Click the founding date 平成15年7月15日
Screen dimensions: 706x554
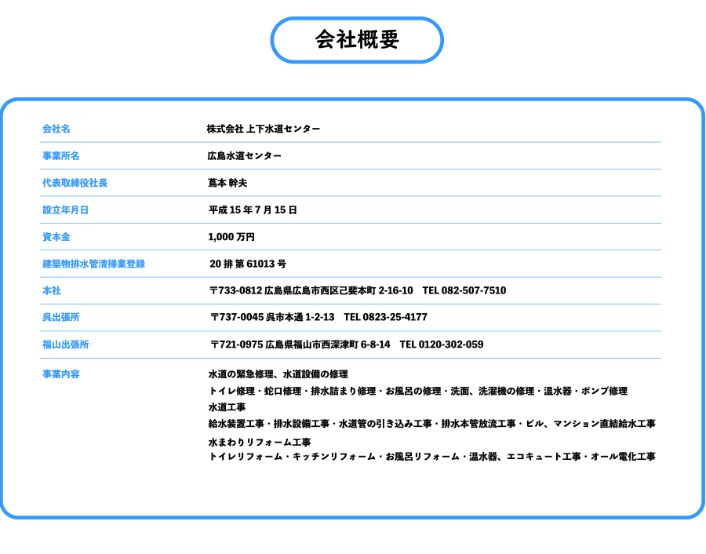253,210
